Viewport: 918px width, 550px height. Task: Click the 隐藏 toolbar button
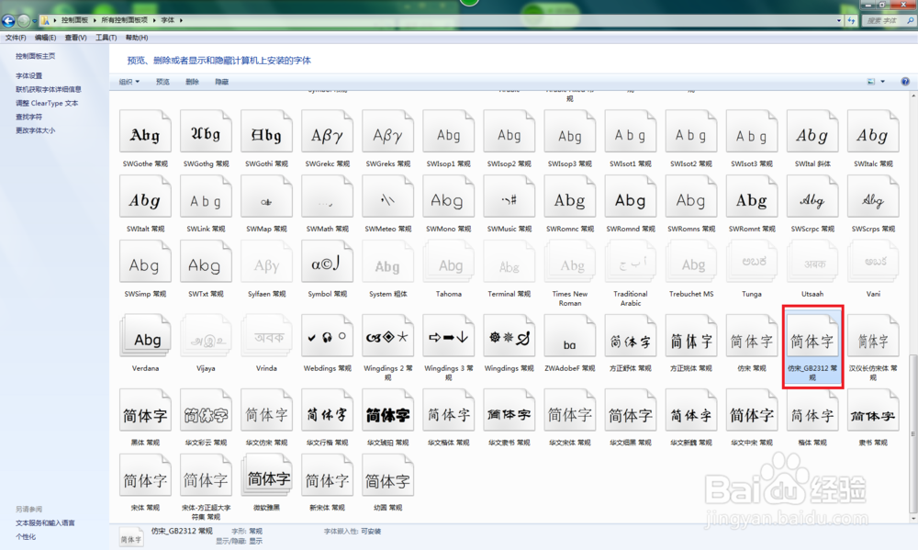click(x=222, y=82)
